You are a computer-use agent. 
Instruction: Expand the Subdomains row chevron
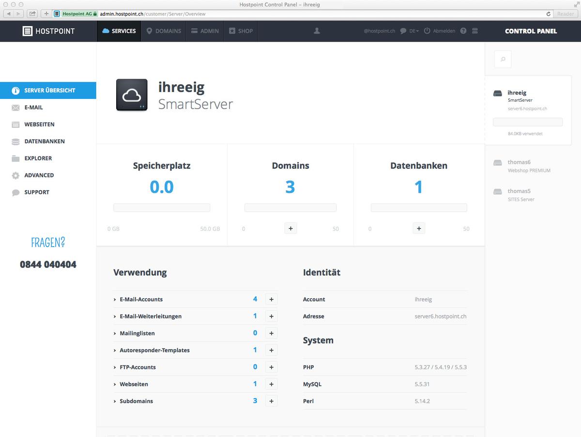[x=115, y=401]
